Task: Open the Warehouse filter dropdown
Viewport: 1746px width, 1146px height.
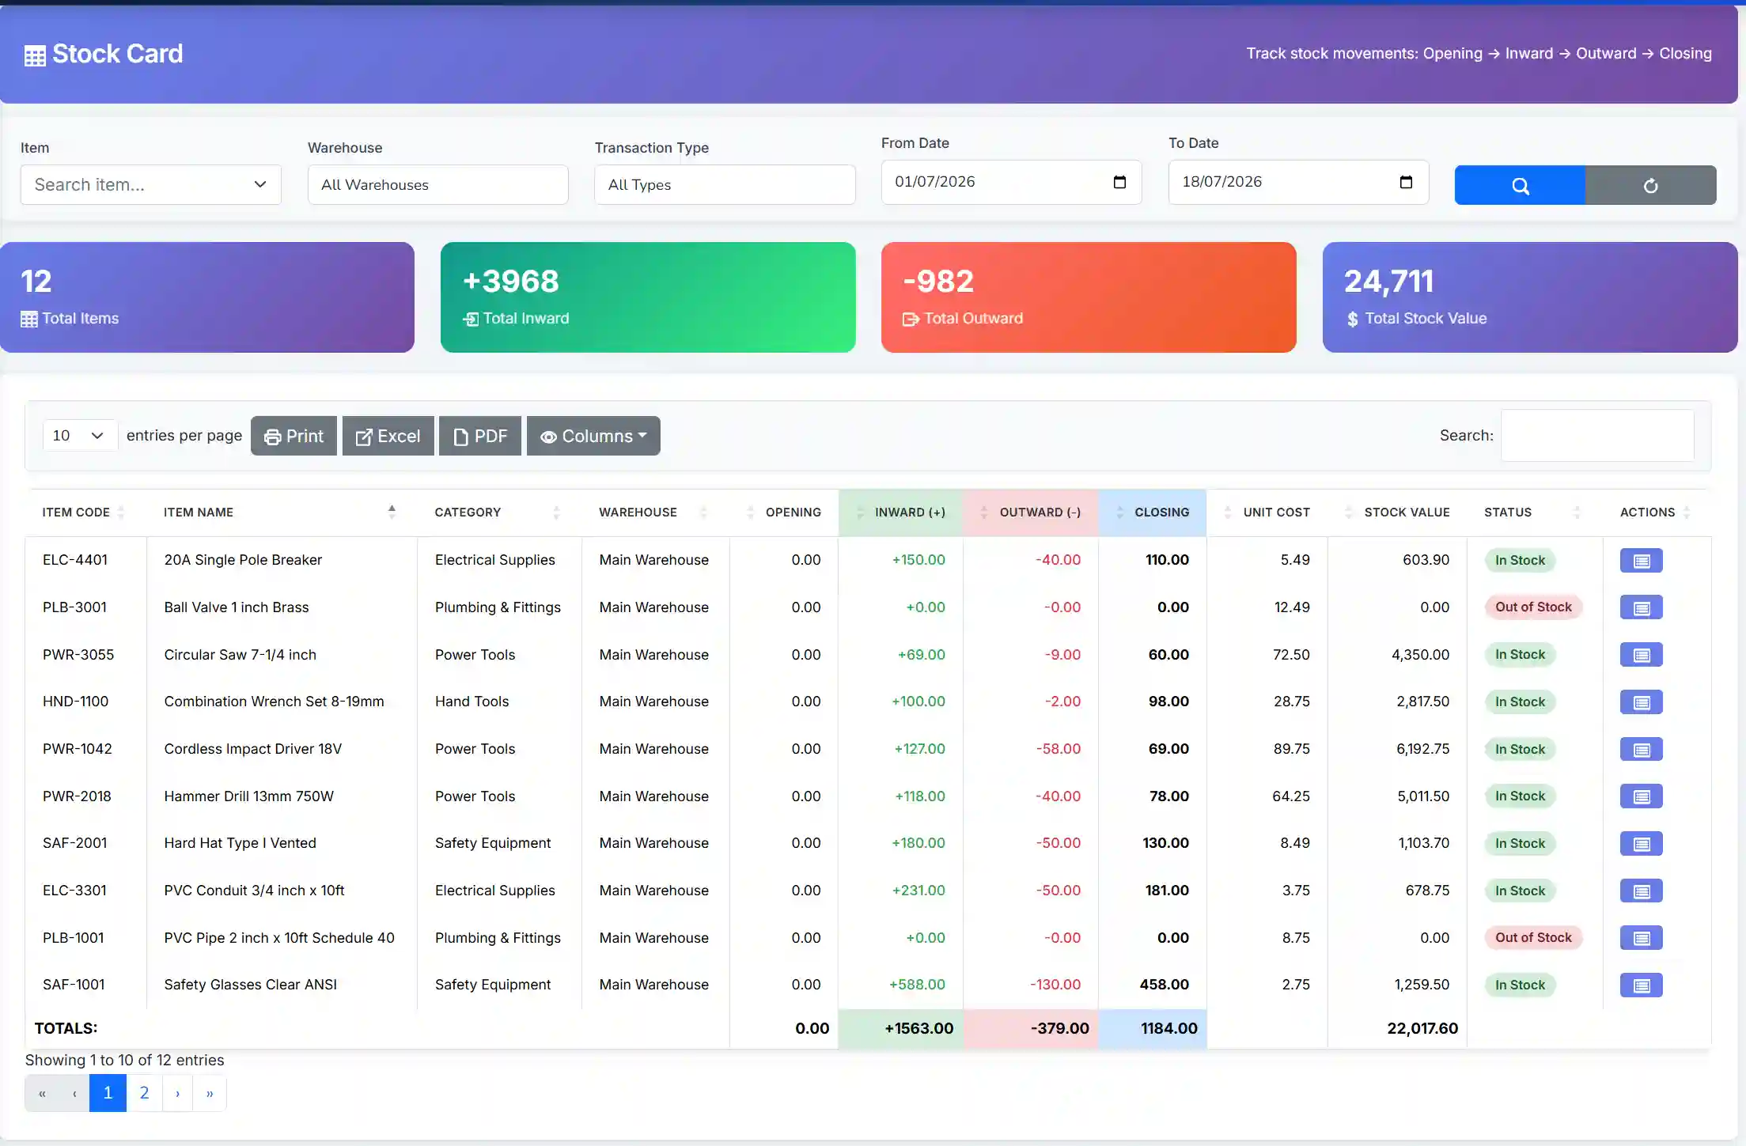Action: [438, 185]
